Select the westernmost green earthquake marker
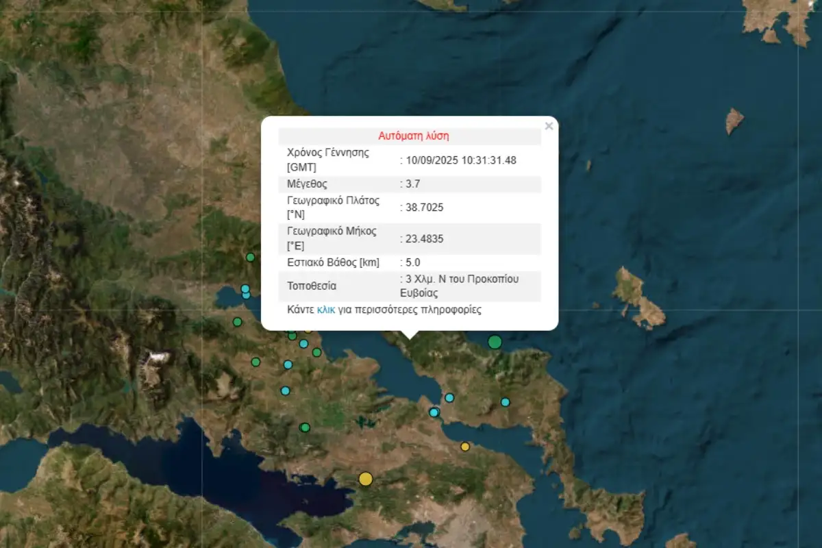Screen dimensions: 822x548 [237, 322]
